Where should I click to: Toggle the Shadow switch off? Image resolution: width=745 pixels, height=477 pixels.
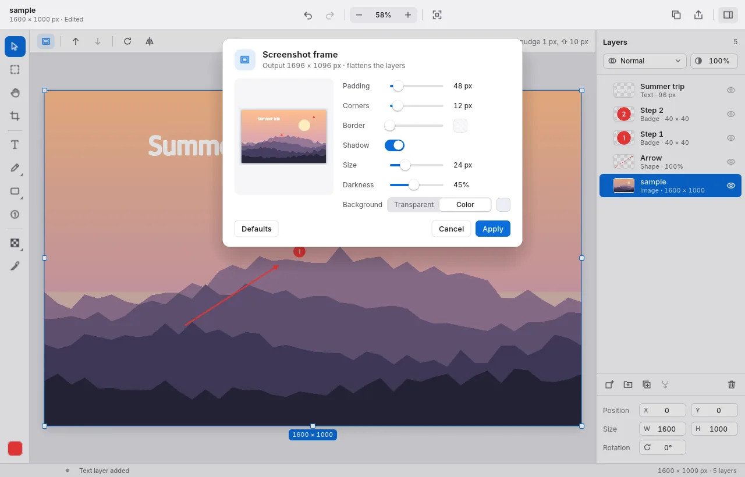(x=395, y=145)
